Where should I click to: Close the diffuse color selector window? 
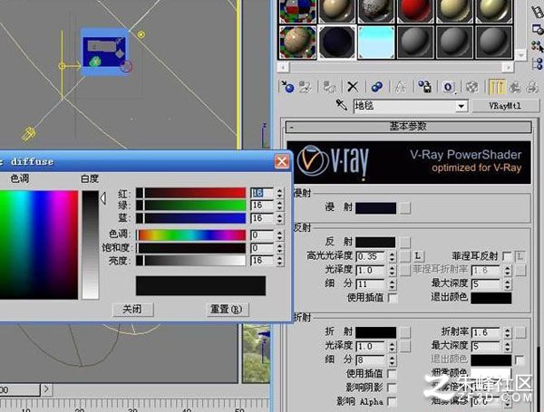coord(282,161)
